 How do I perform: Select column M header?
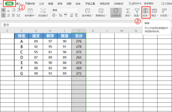point(122,31)
